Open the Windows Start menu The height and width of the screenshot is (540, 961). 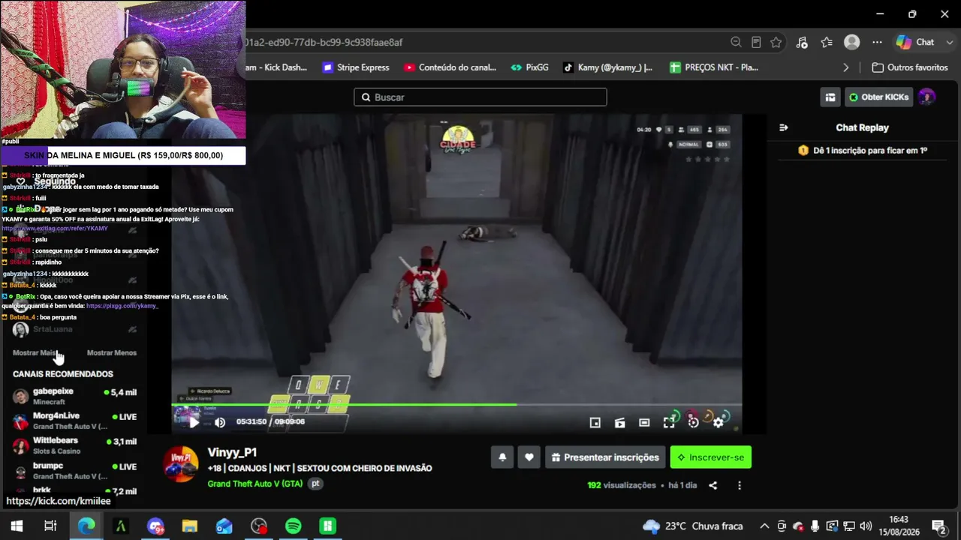(x=17, y=526)
